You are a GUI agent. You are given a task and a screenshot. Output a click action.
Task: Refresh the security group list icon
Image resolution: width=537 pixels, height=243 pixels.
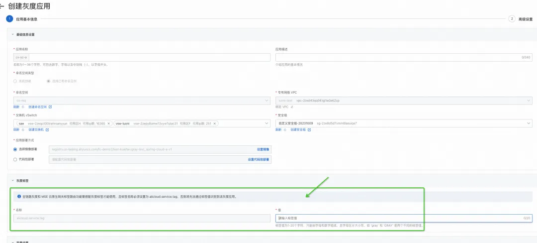[x=284, y=130]
